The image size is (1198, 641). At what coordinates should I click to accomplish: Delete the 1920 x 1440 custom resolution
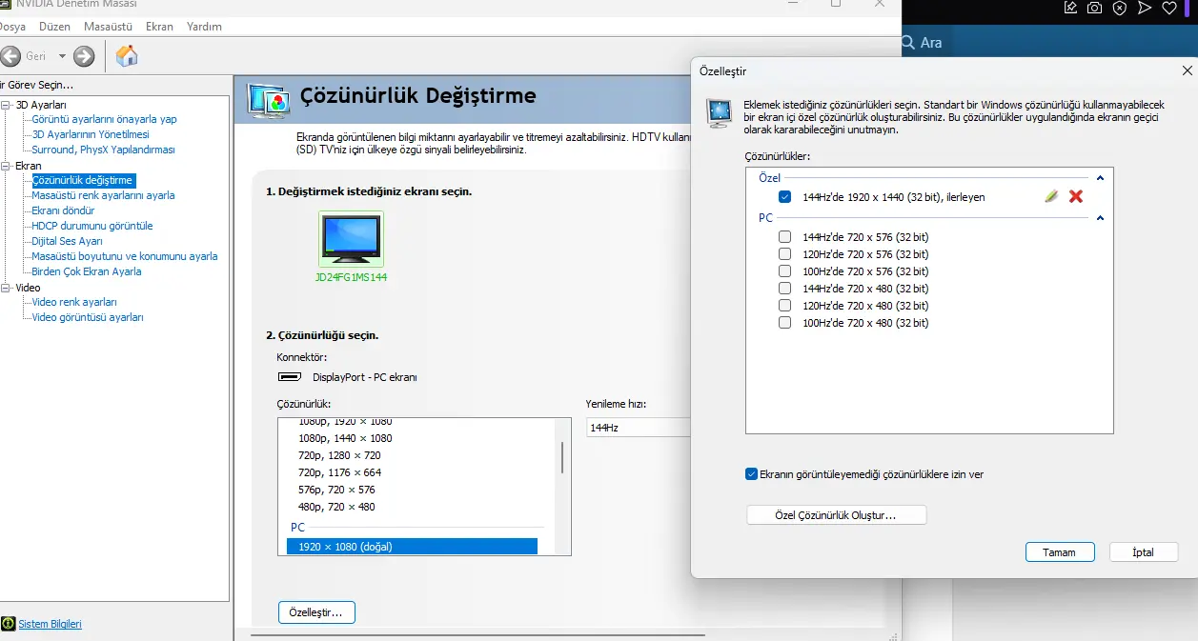point(1076,196)
